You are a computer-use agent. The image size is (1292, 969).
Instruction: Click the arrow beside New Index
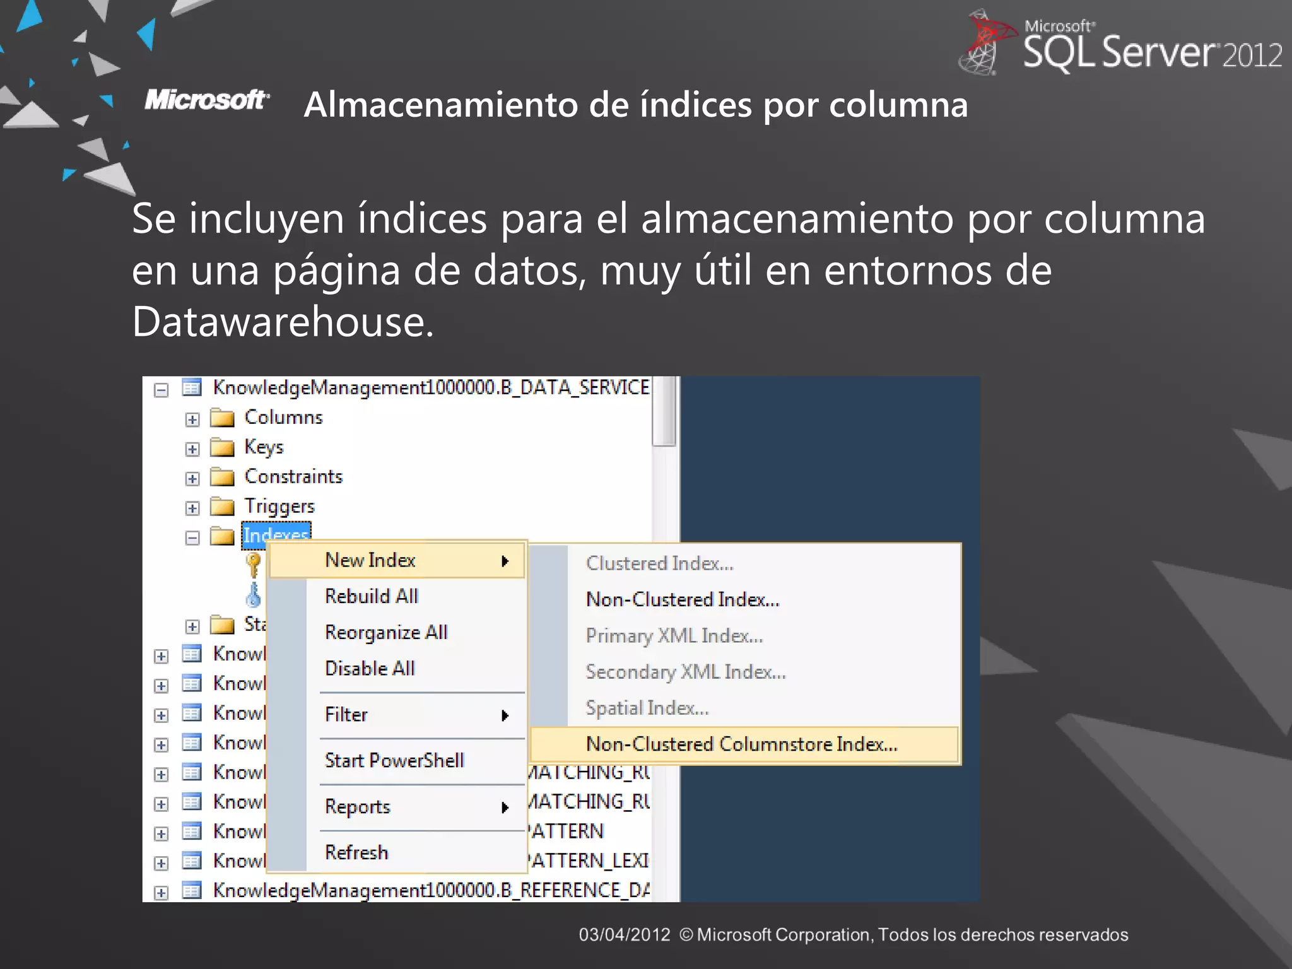click(x=505, y=561)
